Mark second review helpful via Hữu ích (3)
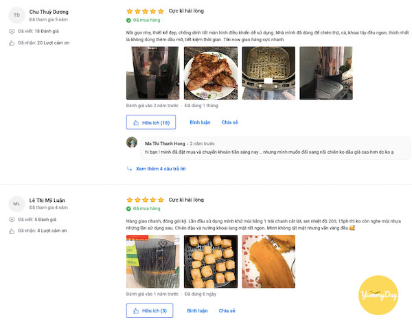Screen dimensions: 412x322 pyautogui.click(x=150, y=310)
